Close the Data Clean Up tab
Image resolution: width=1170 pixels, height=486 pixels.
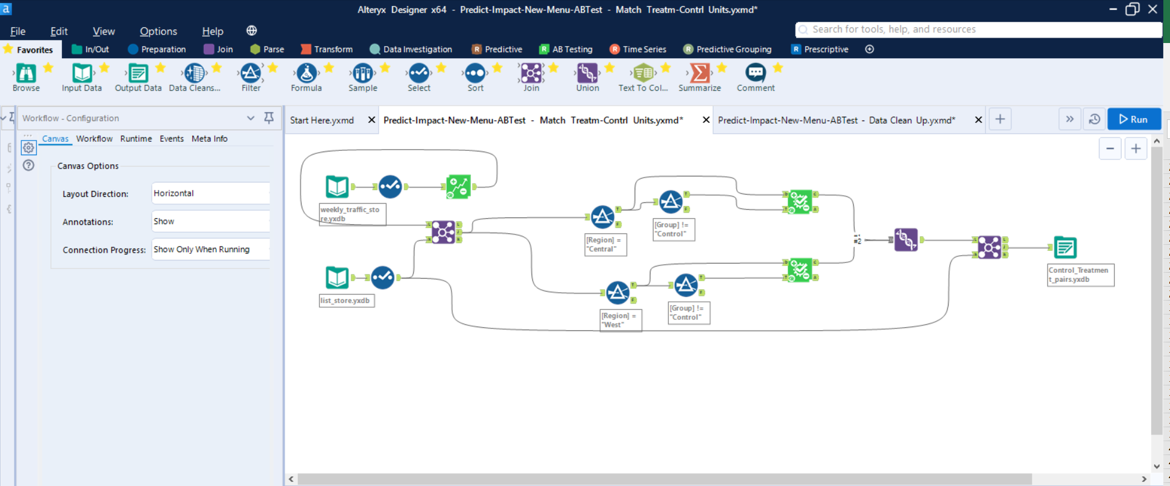pyautogui.click(x=978, y=120)
